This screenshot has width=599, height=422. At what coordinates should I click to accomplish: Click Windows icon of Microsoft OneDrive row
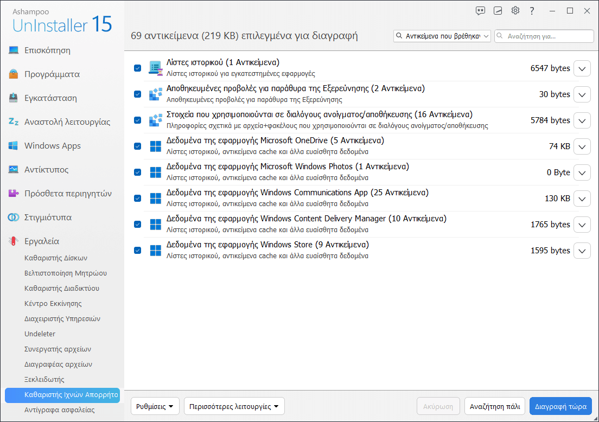[156, 146]
